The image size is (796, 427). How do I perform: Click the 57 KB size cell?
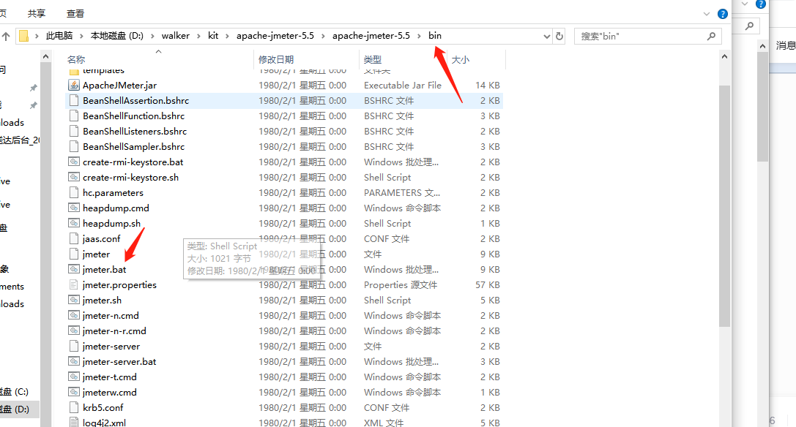pyautogui.click(x=488, y=285)
